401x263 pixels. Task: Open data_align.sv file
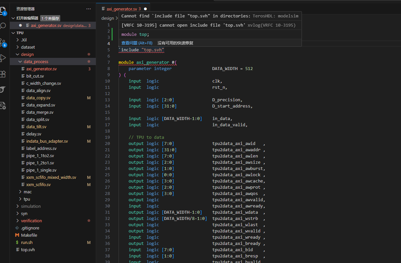(39, 90)
